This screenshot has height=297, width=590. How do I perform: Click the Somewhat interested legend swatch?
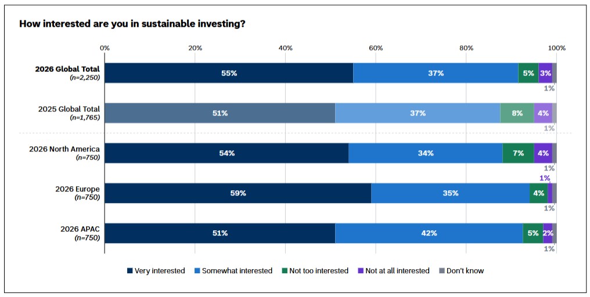(x=197, y=271)
